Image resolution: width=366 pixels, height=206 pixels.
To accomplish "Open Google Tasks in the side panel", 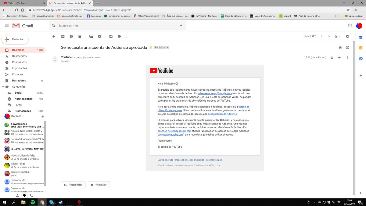I will [361, 58].
